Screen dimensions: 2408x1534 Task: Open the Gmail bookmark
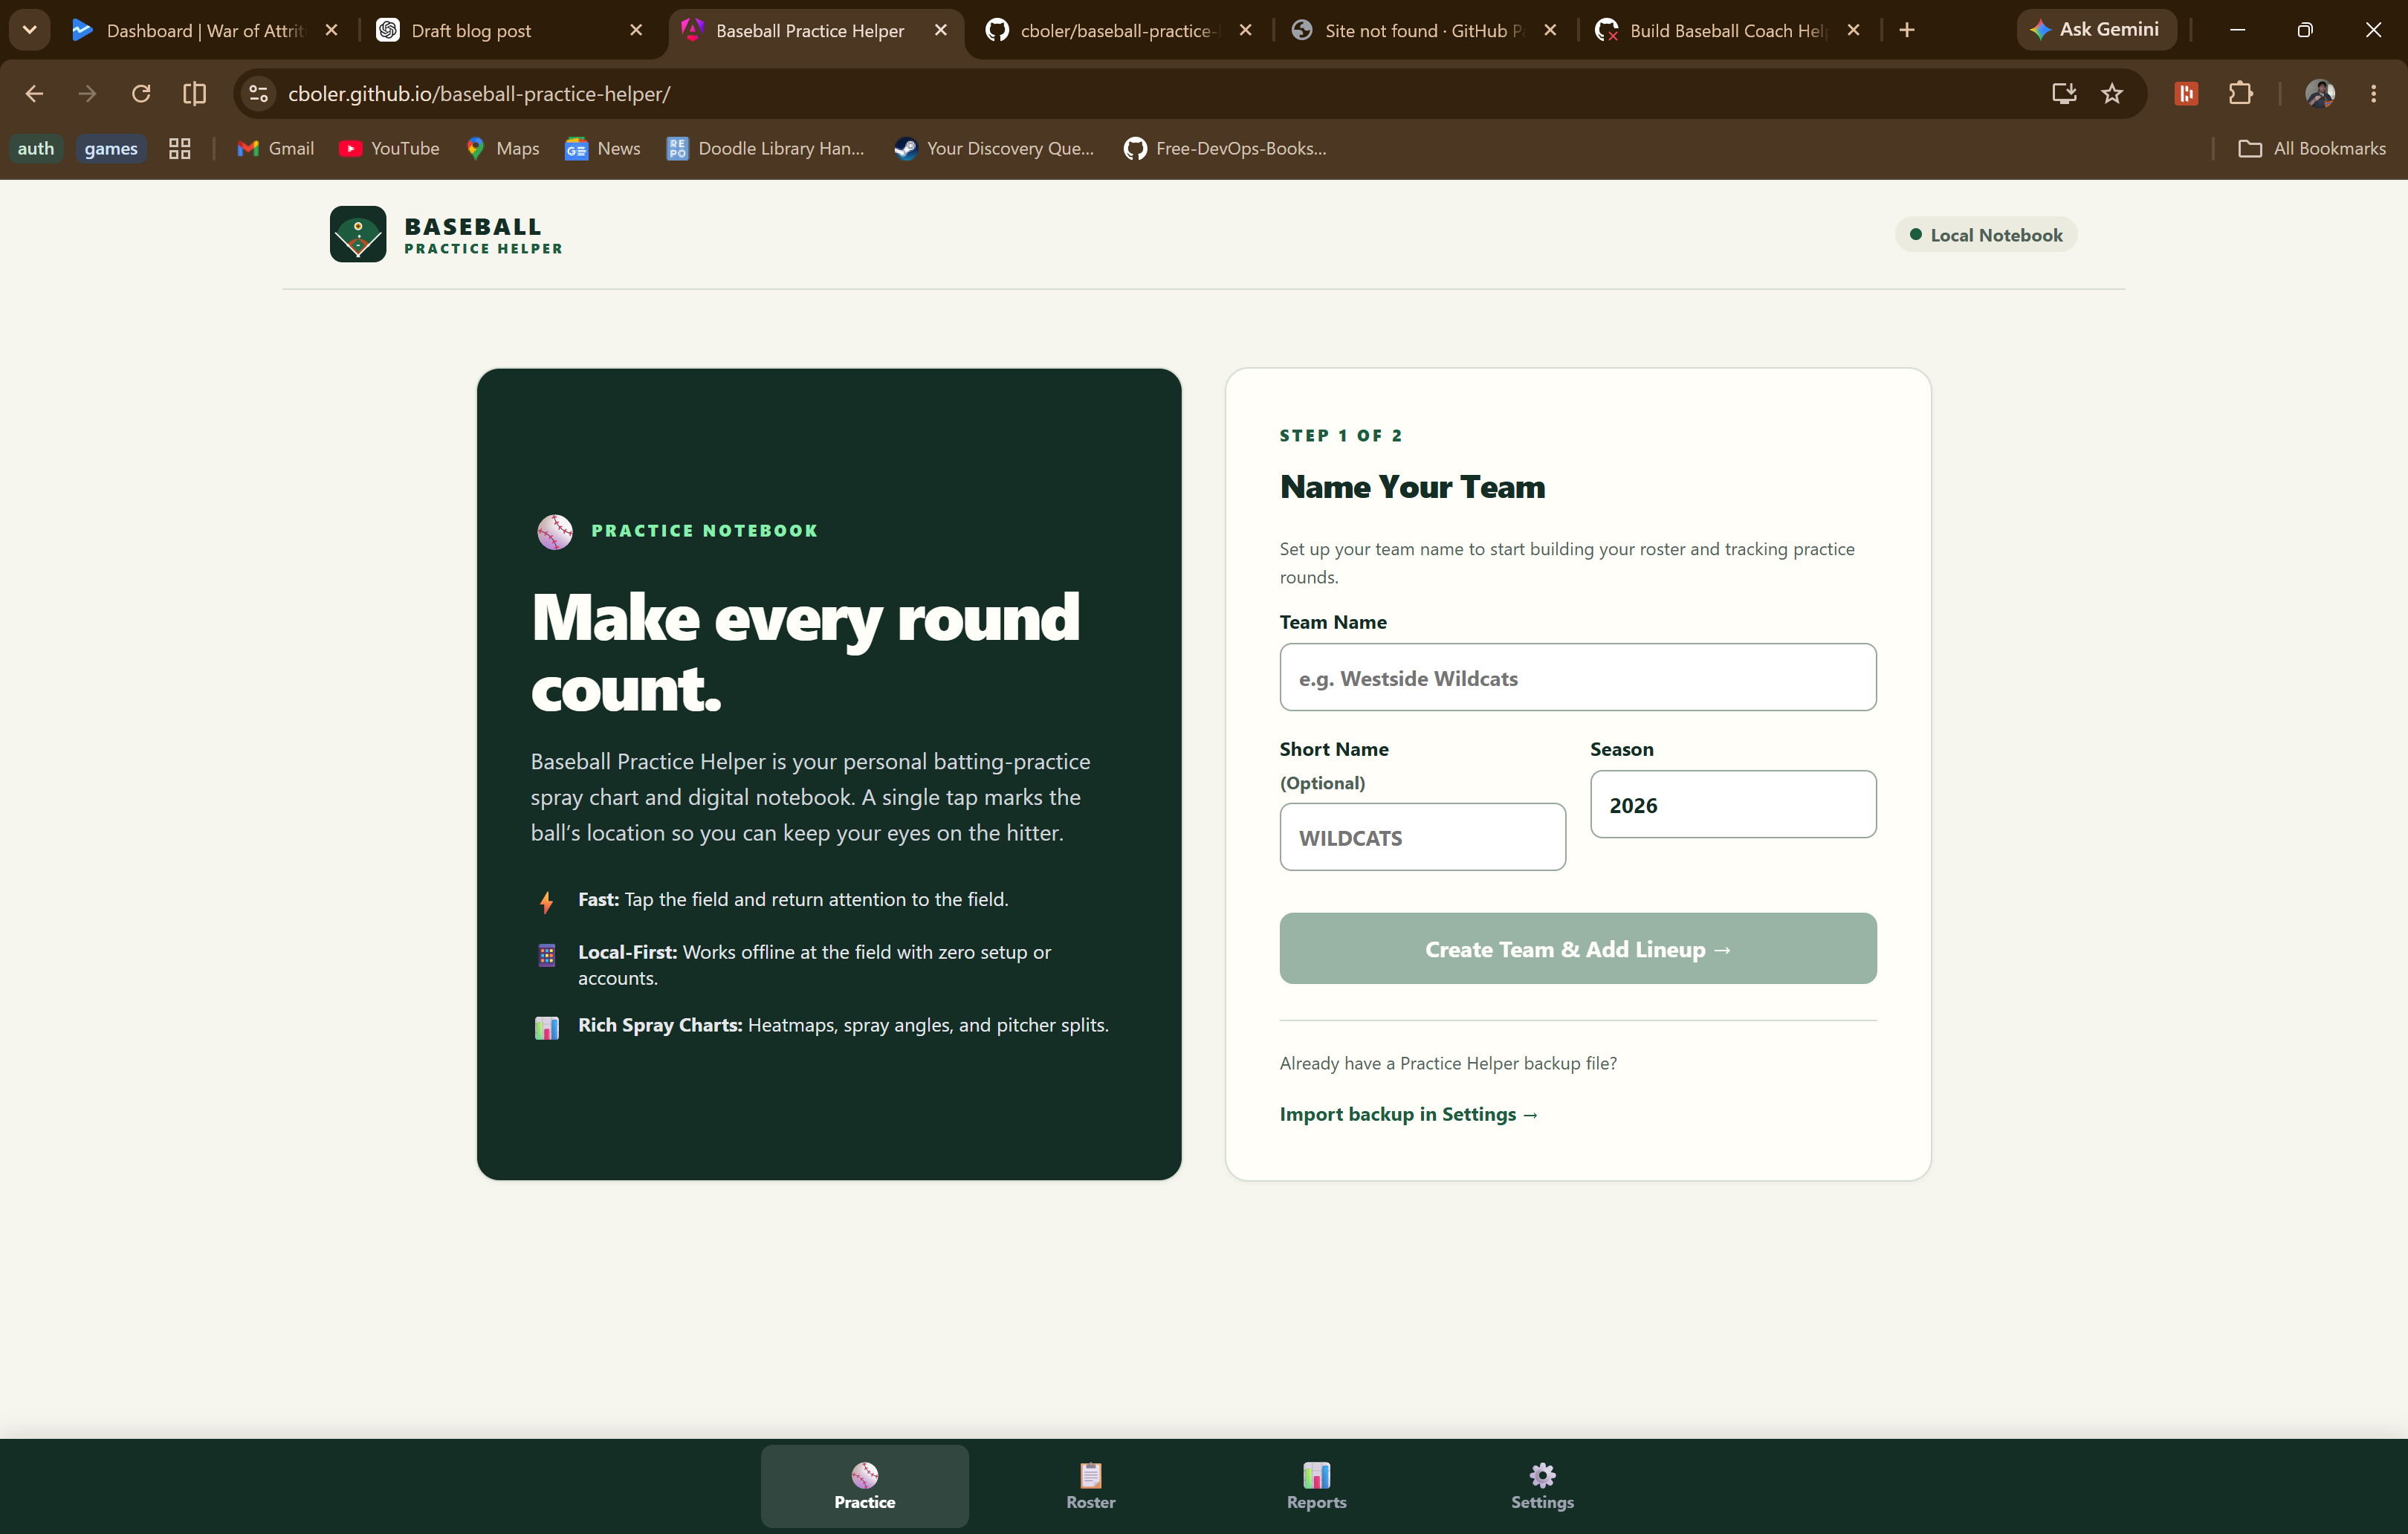click(x=275, y=148)
